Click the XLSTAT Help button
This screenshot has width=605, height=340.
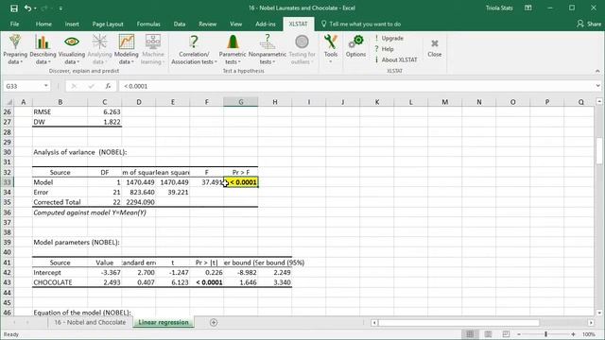click(x=385, y=49)
